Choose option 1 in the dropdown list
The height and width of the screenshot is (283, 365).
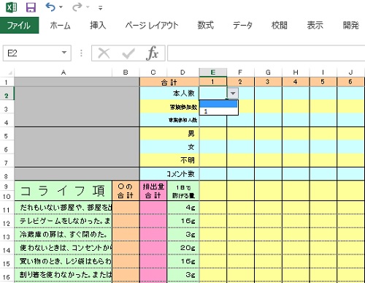218,111
